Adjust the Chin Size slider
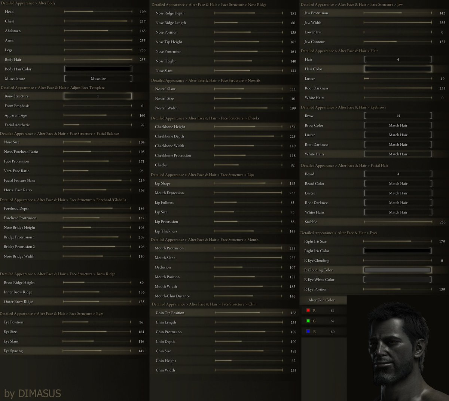 pos(249,351)
